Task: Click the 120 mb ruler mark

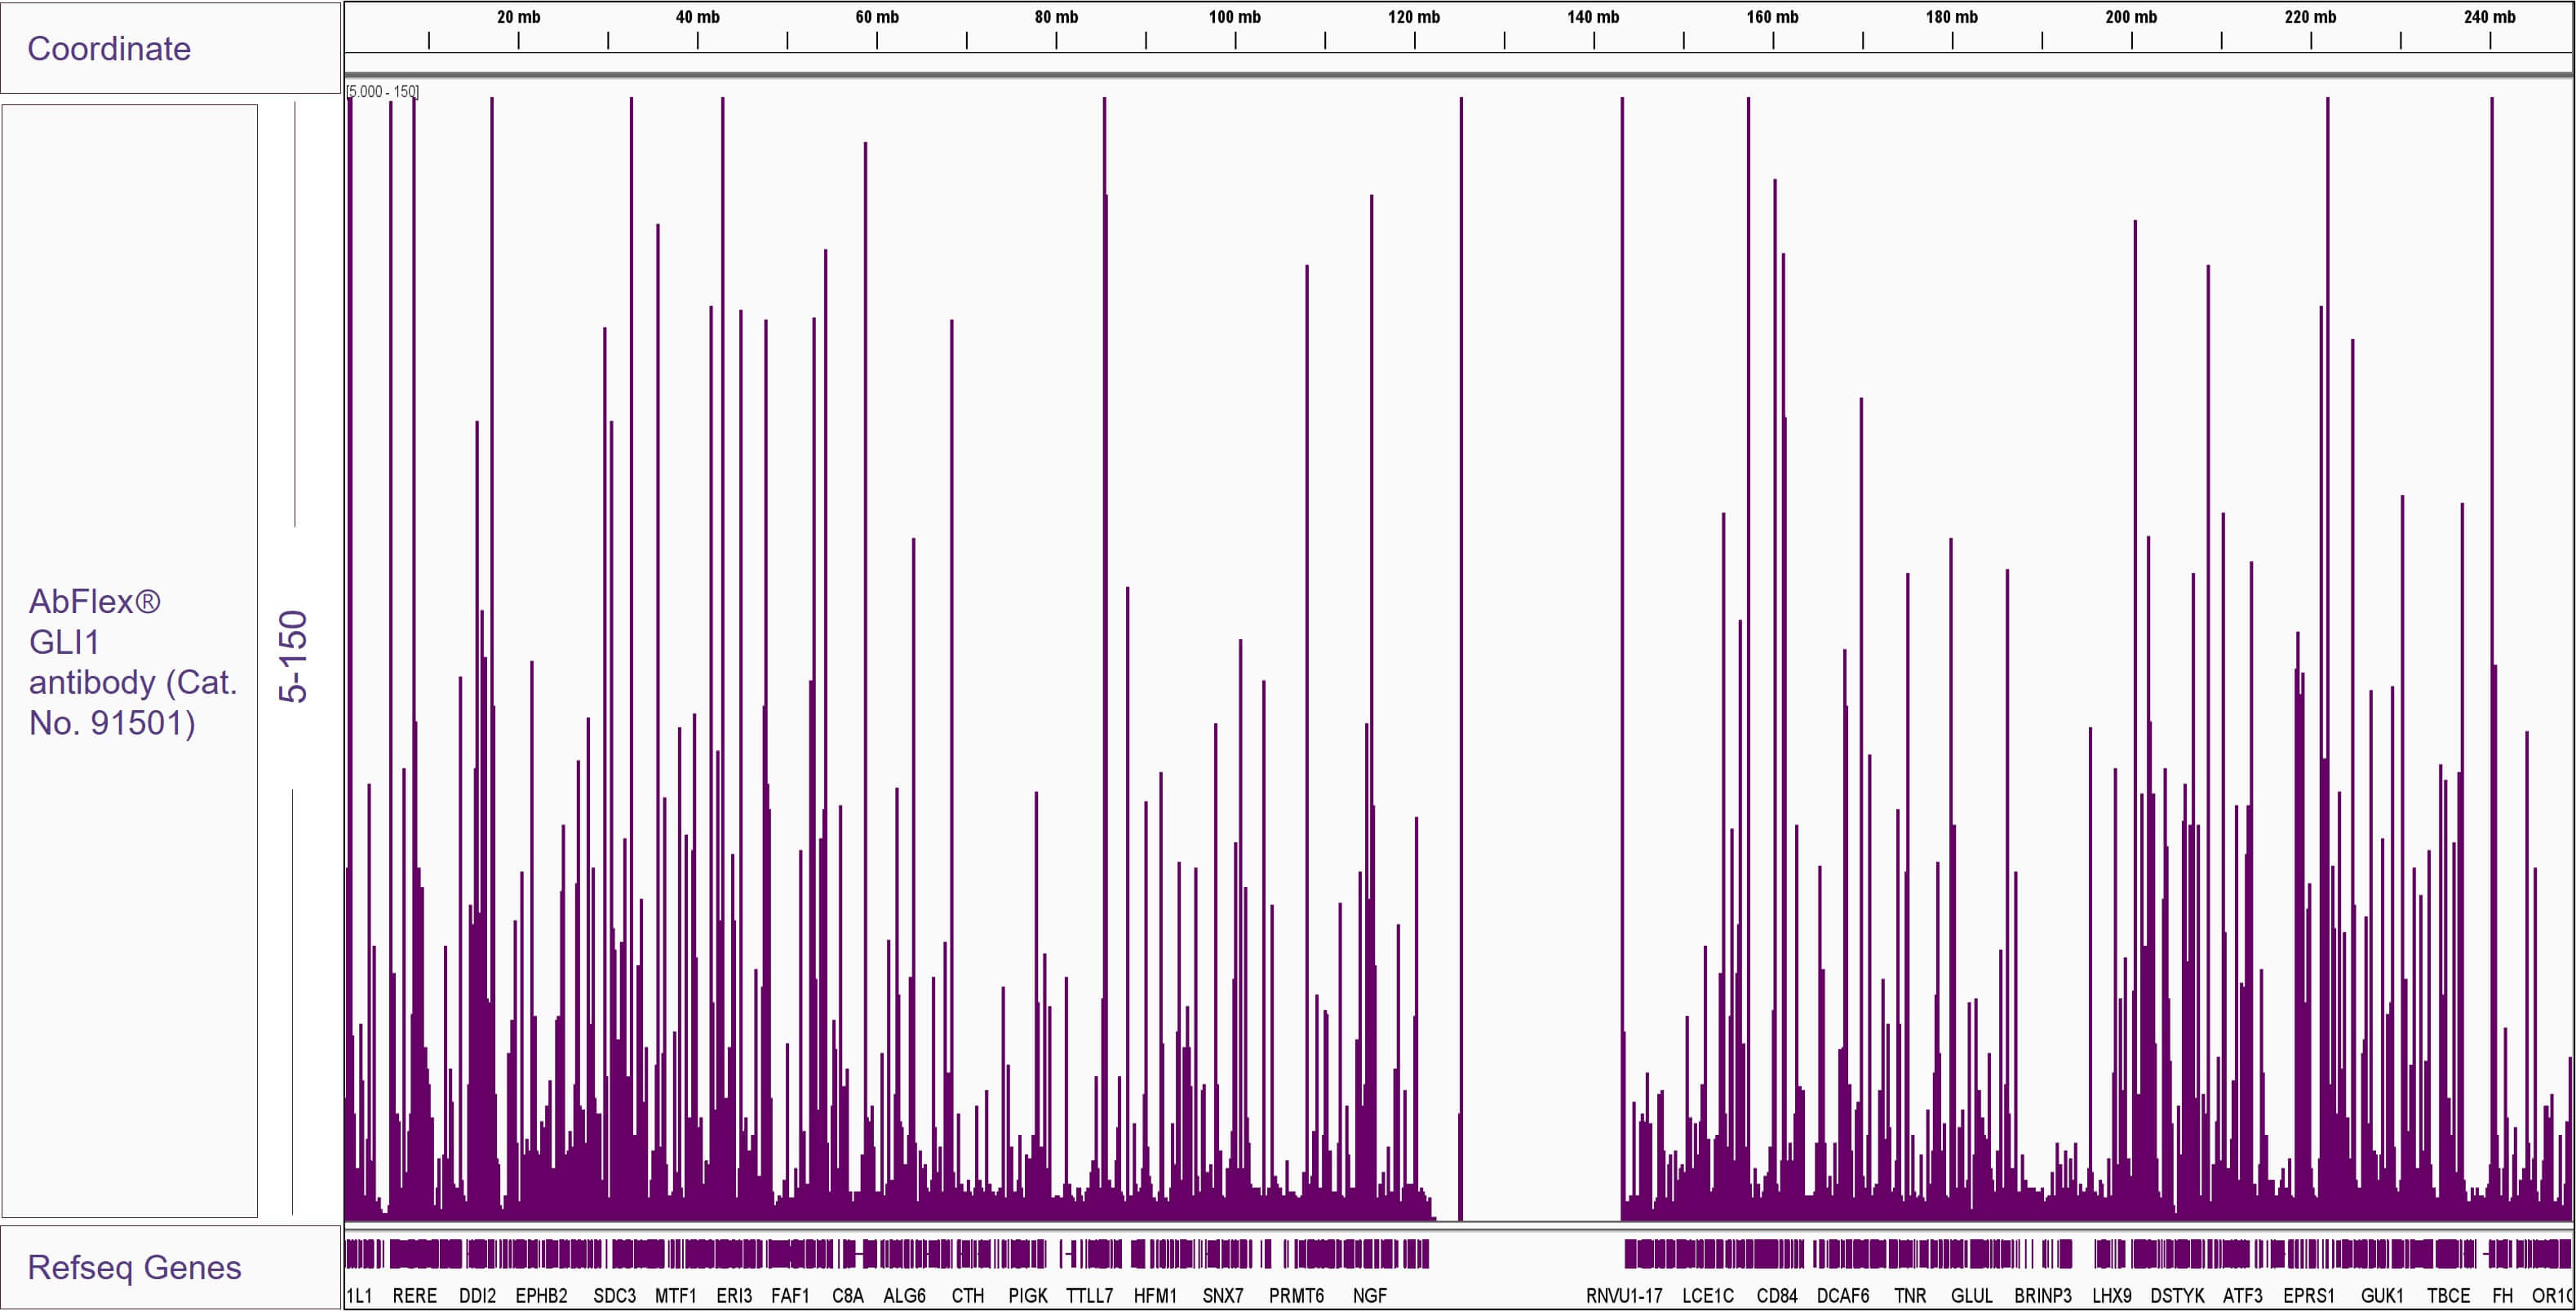Action: (x=1414, y=17)
